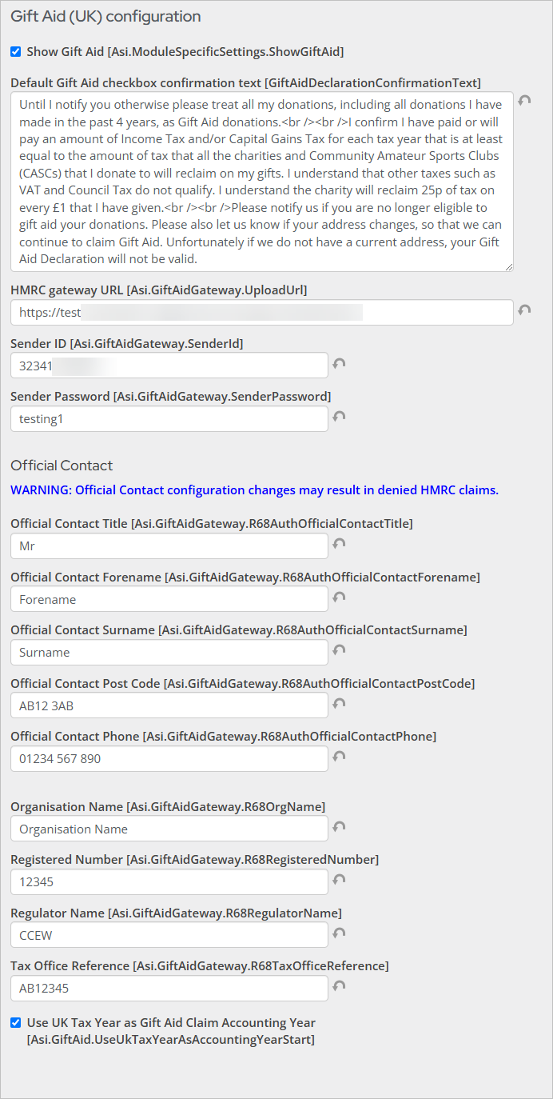Click the Organisation Name label

point(168,806)
